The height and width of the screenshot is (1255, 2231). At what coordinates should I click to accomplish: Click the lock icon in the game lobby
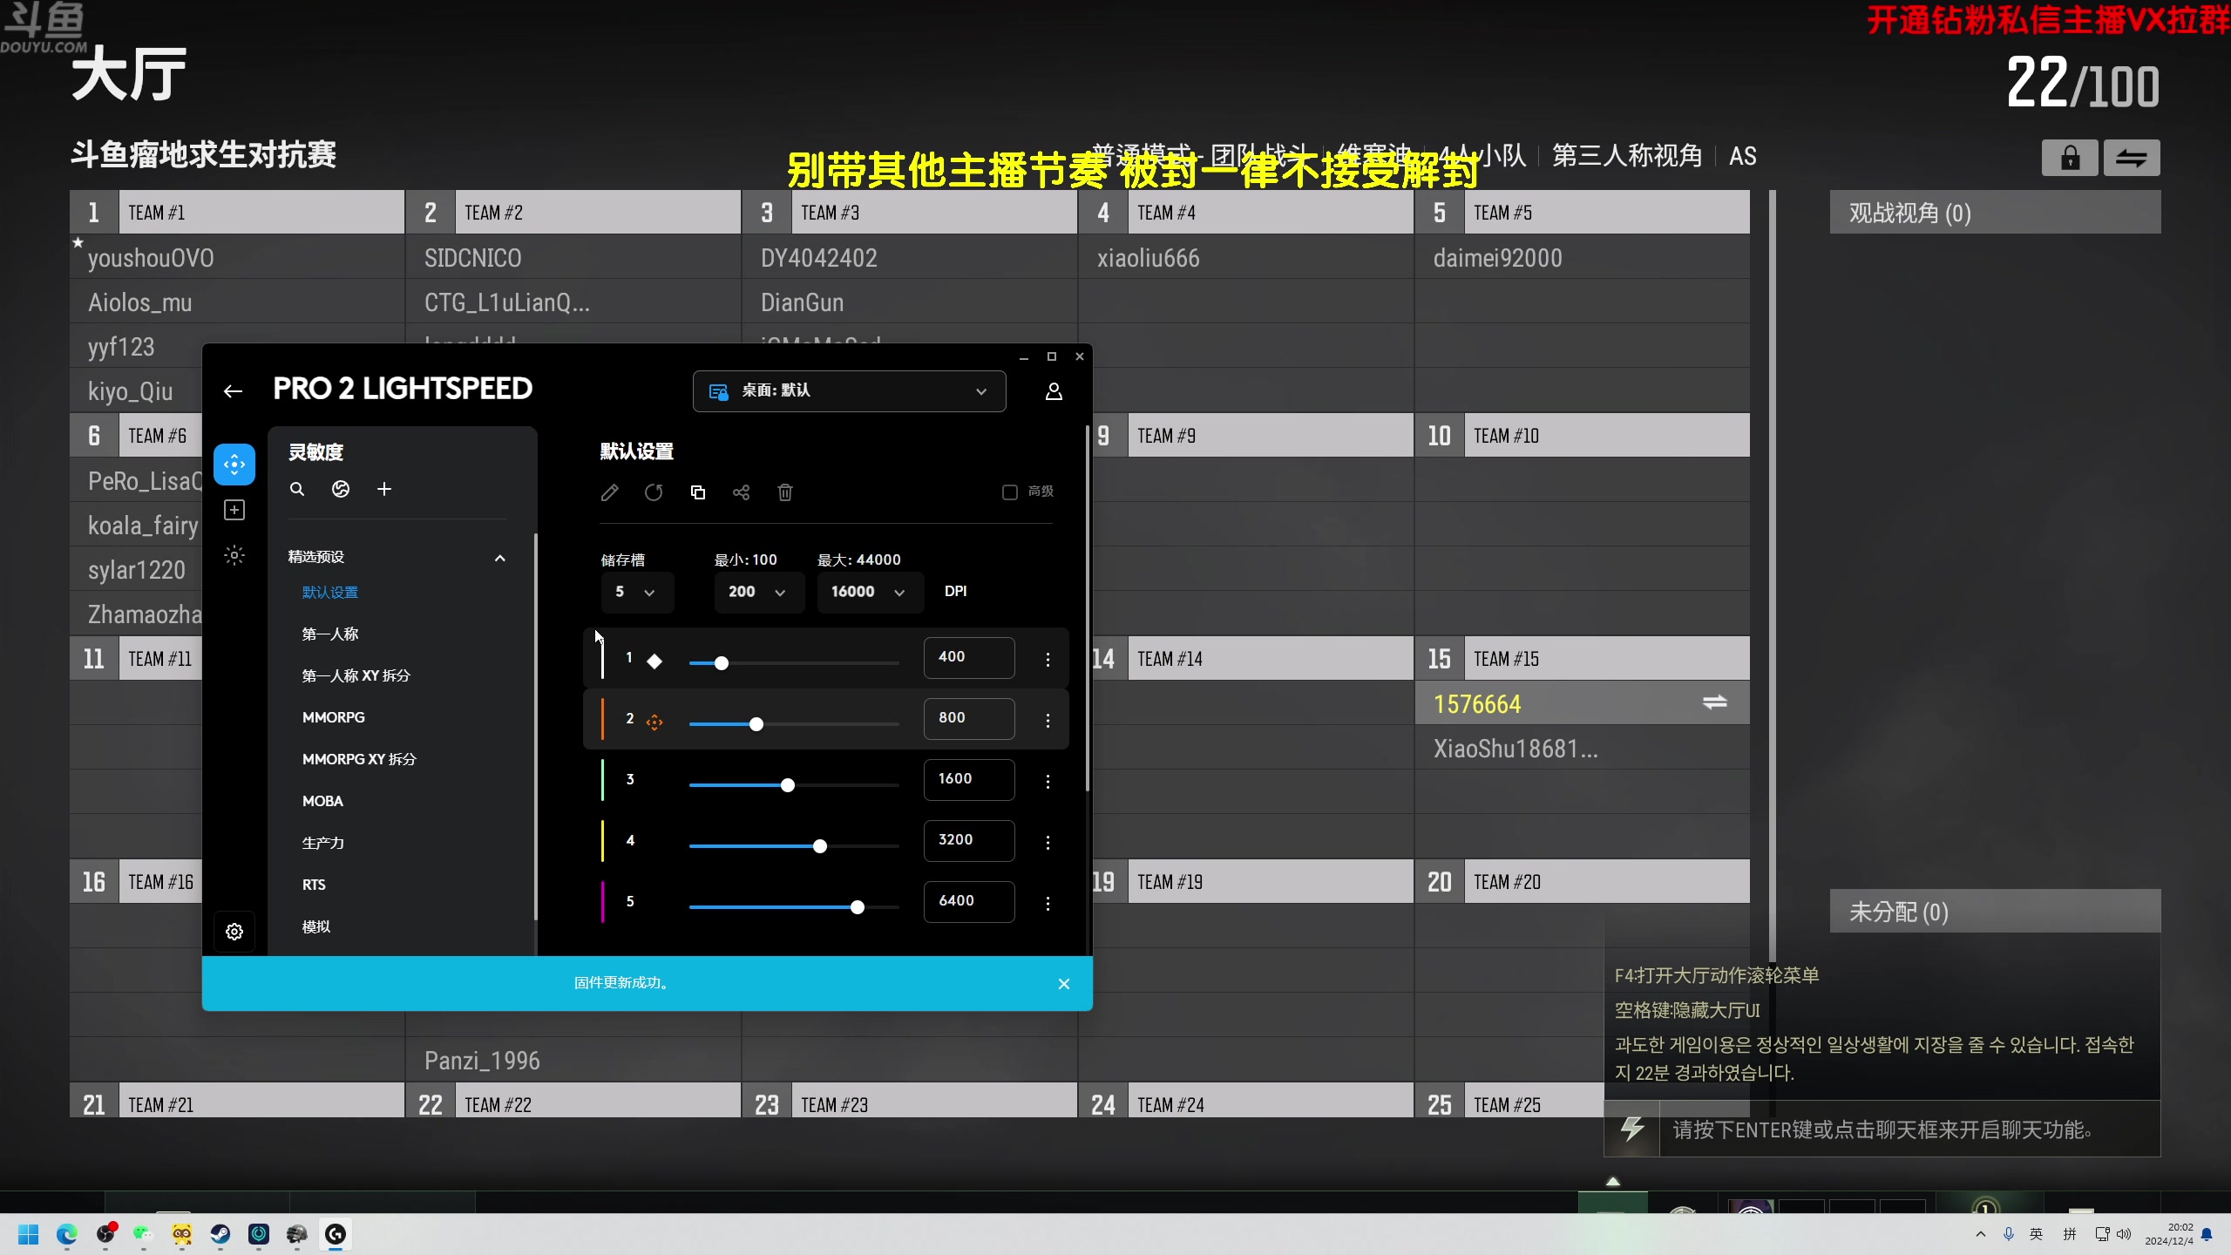pos(2070,158)
